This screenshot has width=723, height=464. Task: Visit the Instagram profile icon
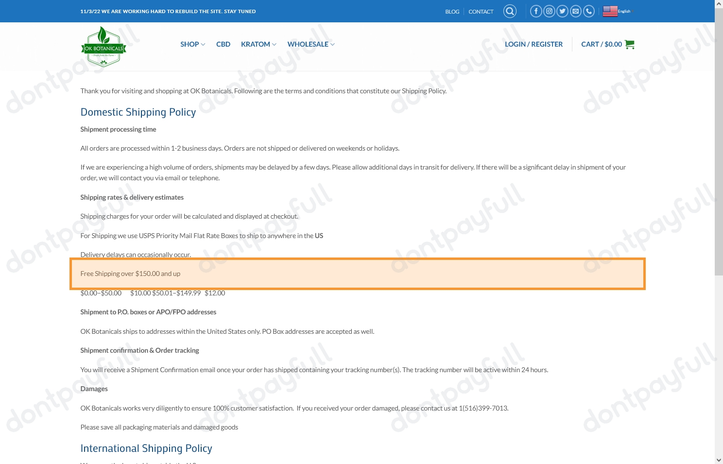pyautogui.click(x=549, y=11)
